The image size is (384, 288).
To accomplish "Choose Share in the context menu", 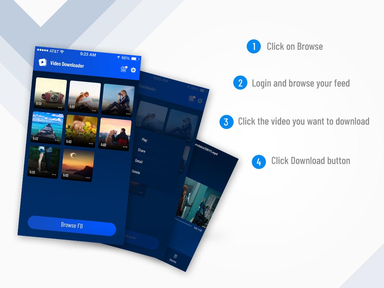I will pyautogui.click(x=141, y=150).
